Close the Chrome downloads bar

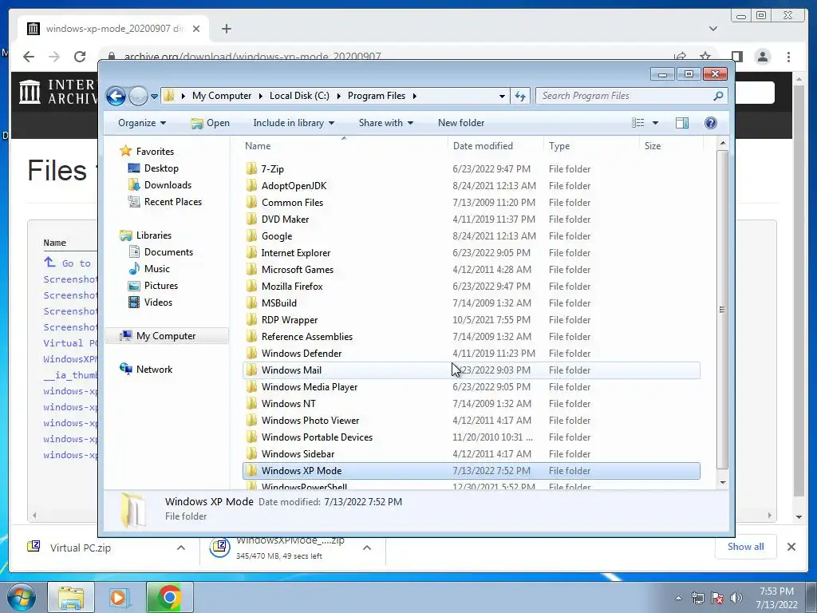791,547
